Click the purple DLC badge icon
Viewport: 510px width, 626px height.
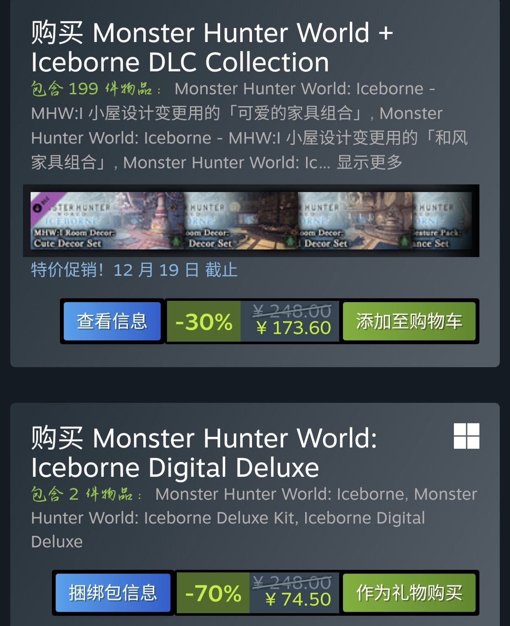(x=42, y=203)
